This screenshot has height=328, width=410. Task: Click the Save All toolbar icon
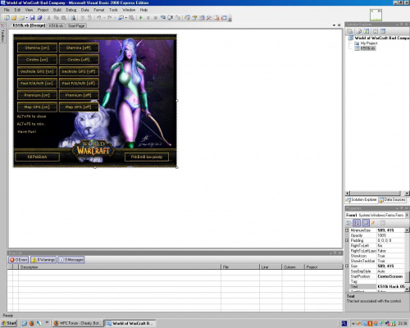(x=39, y=18)
